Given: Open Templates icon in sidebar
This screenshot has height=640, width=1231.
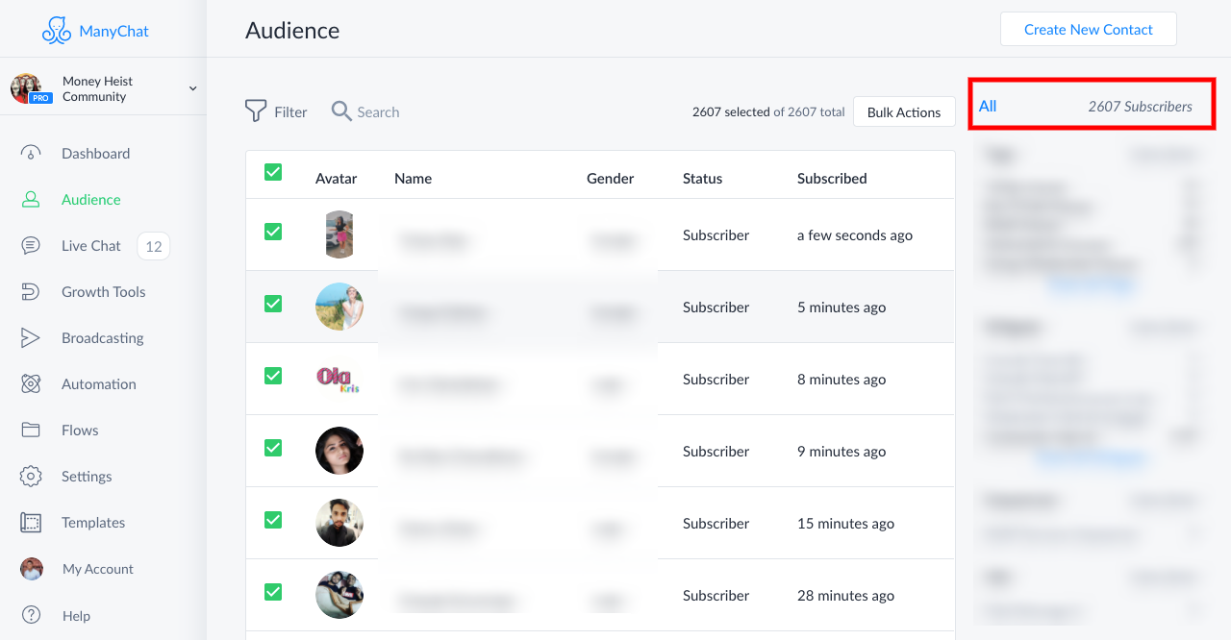Looking at the screenshot, I should coord(31,523).
